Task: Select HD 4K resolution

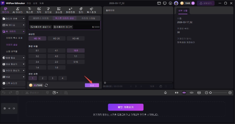Action: (x=76, y=38)
